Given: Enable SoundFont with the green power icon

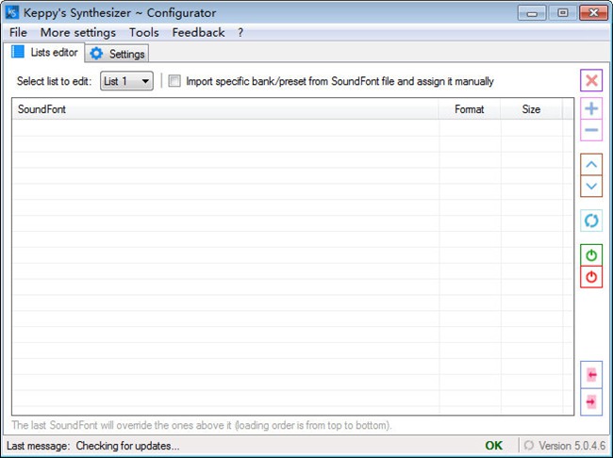Looking at the screenshot, I should pyautogui.click(x=591, y=255).
